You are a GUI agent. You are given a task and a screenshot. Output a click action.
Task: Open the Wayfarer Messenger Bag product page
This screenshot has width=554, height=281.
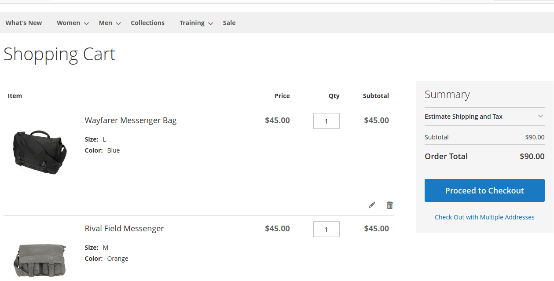[130, 120]
